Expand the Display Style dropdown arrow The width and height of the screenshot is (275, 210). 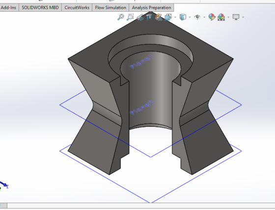pyautogui.click(x=190, y=17)
